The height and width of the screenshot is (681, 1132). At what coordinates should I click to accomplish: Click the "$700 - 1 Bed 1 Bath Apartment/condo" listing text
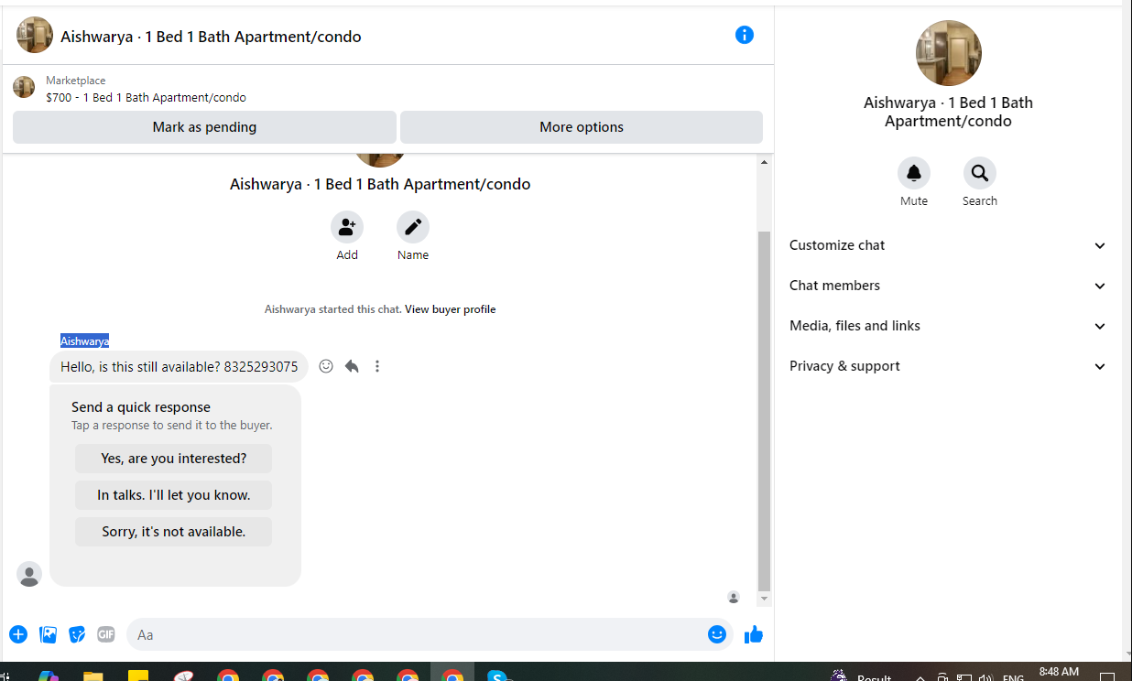click(x=146, y=98)
